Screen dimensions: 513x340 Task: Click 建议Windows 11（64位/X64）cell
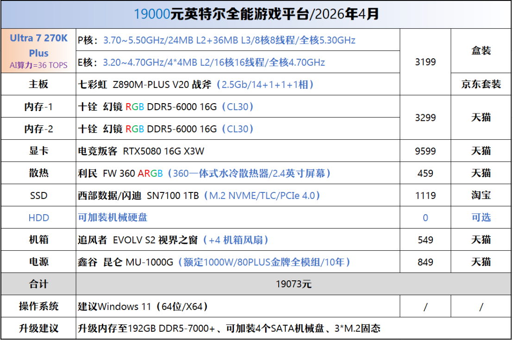point(238,306)
